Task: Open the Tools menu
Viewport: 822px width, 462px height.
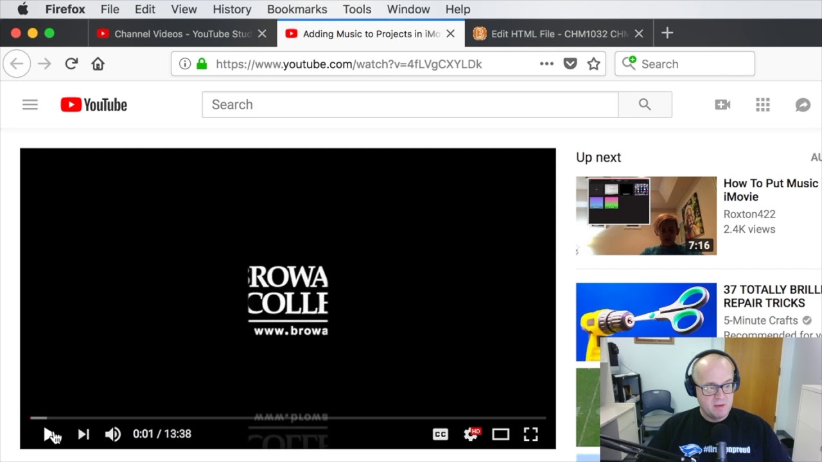Action: pos(357,9)
